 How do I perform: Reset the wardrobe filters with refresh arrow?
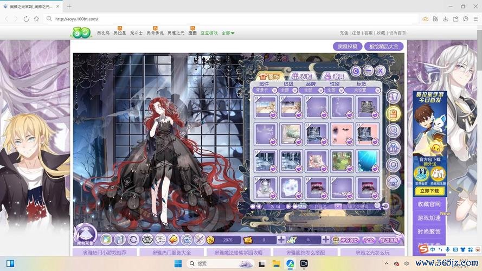tap(385, 206)
